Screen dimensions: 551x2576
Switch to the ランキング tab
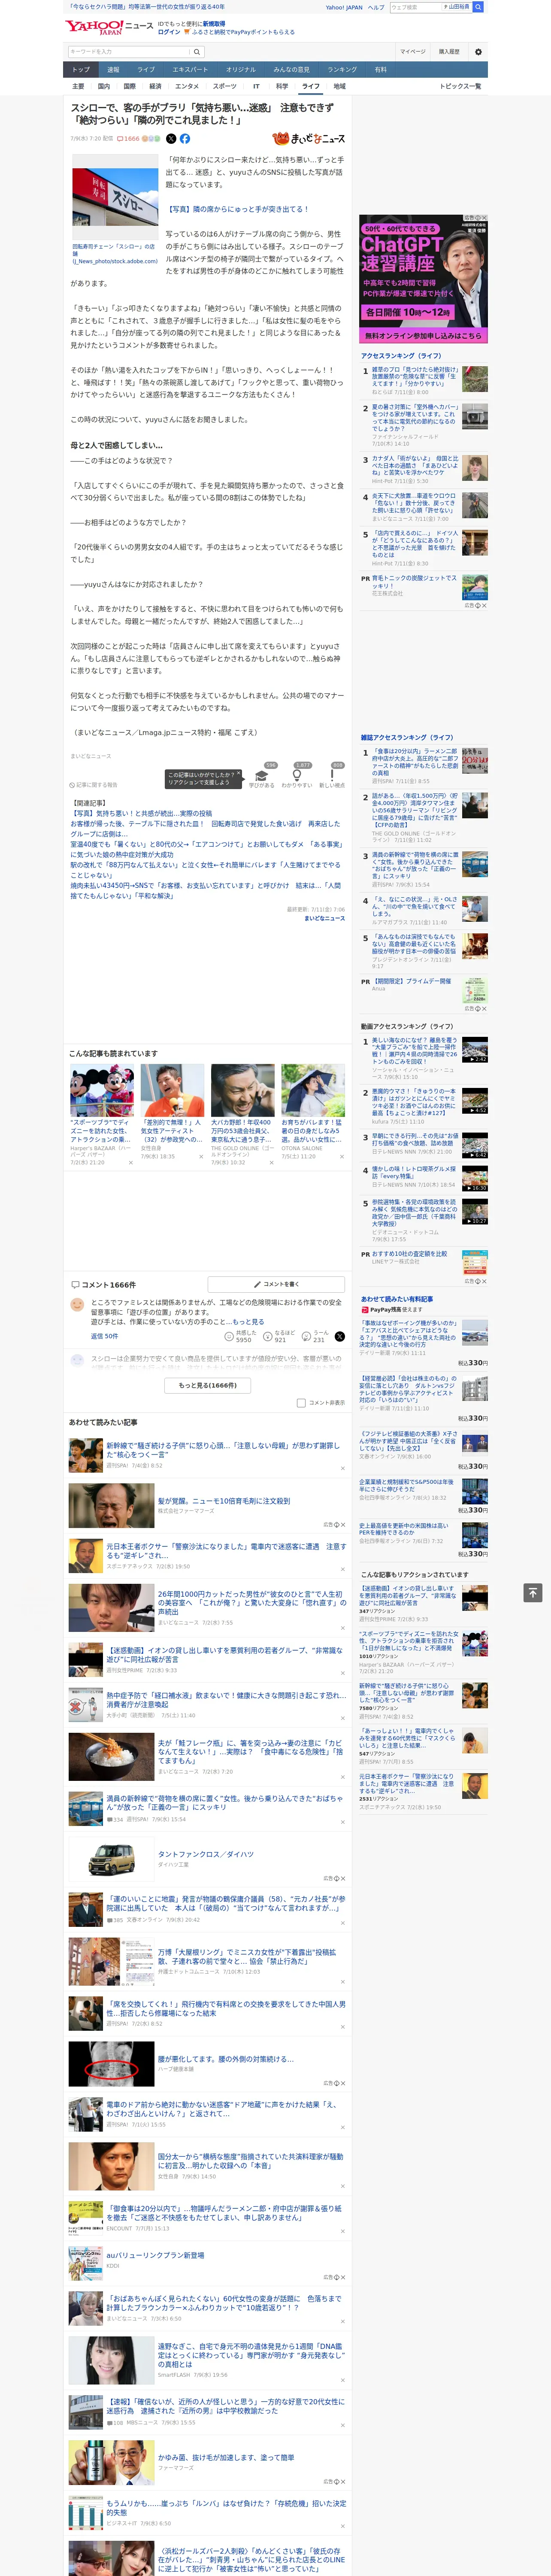coord(342,70)
